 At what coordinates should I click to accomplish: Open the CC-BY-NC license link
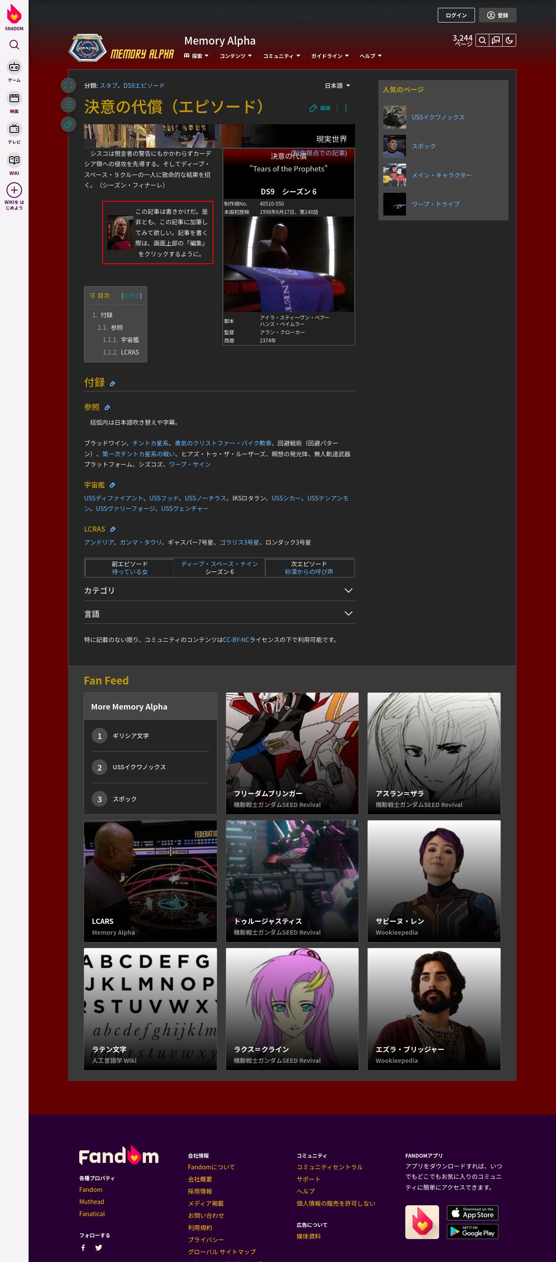[236, 640]
